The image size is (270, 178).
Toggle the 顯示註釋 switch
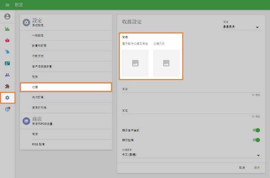pos(256,140)
